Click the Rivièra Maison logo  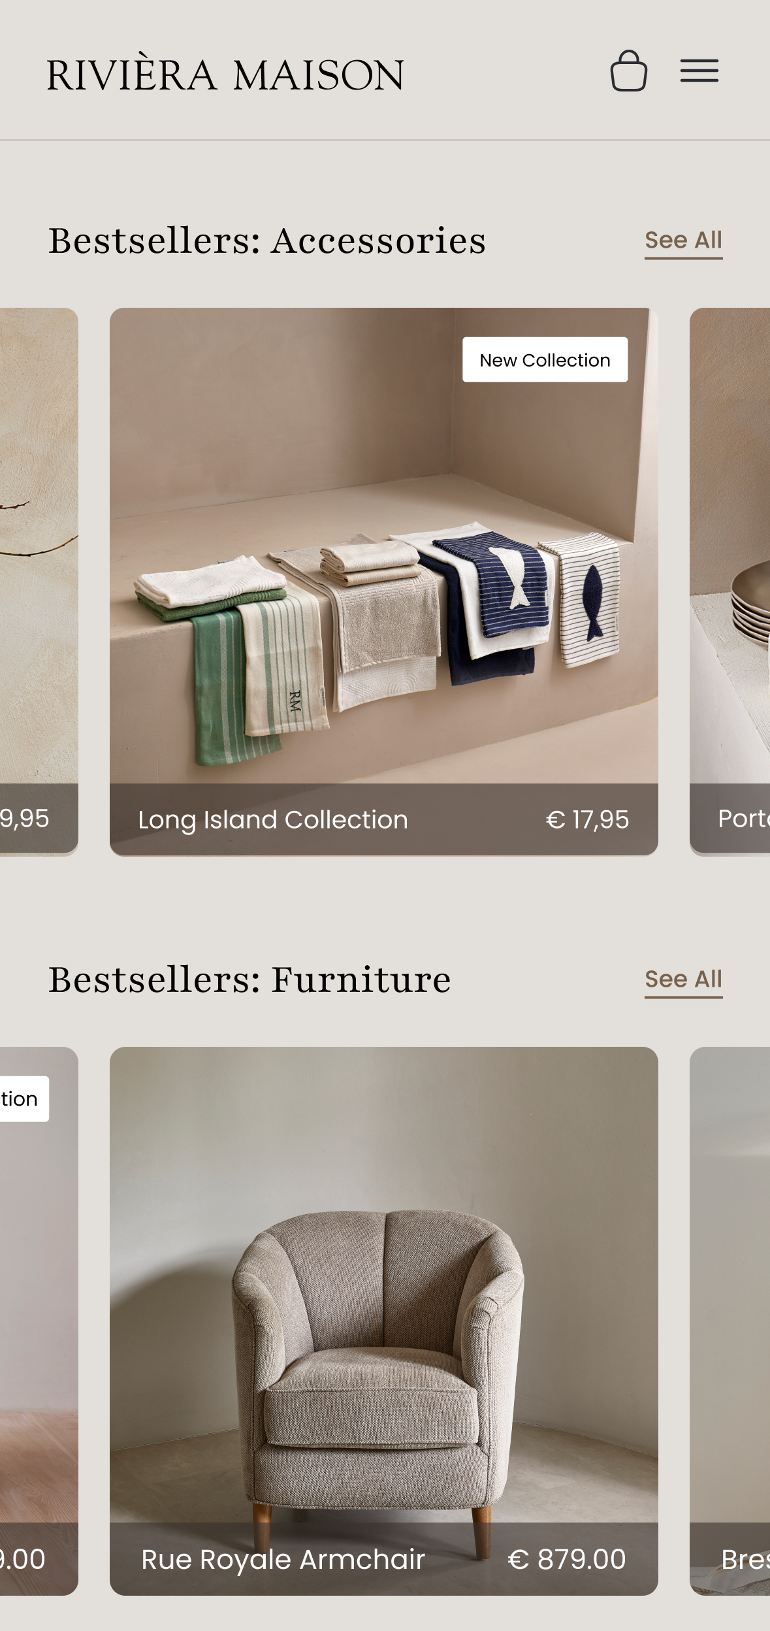(x=225, y=74)
